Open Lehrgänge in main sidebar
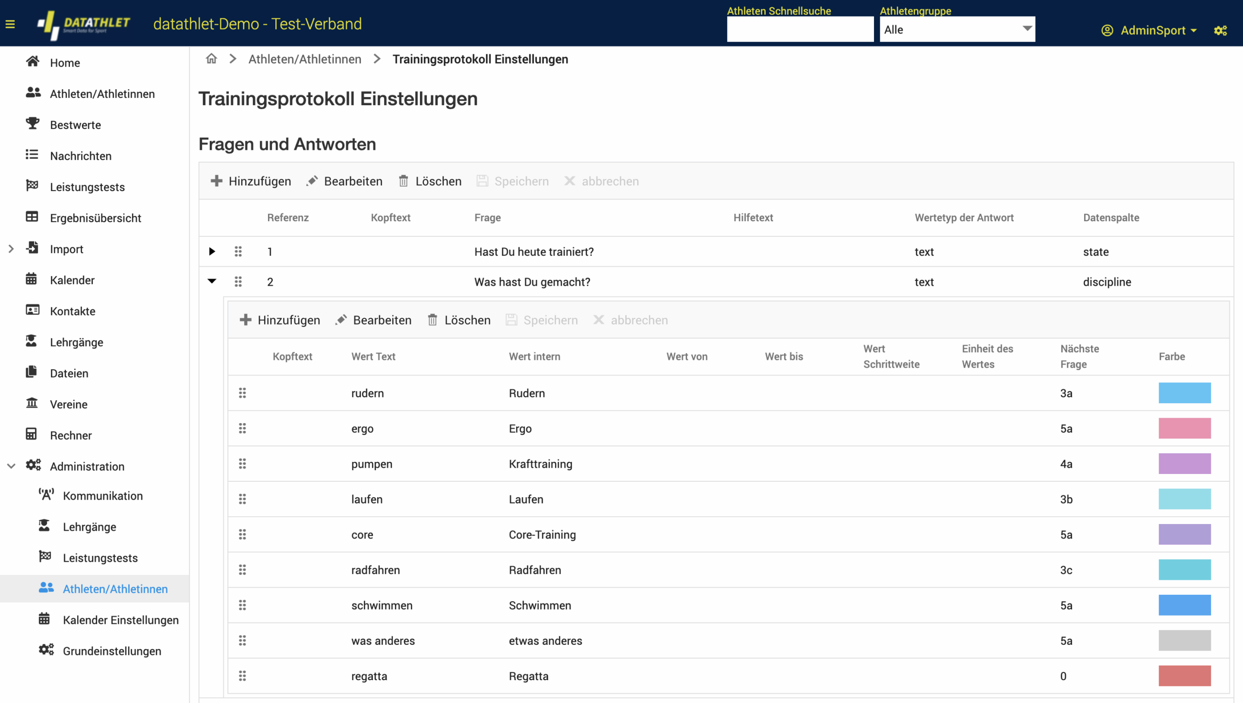This screenshot has width=1243, height=703. click(77, 342)
